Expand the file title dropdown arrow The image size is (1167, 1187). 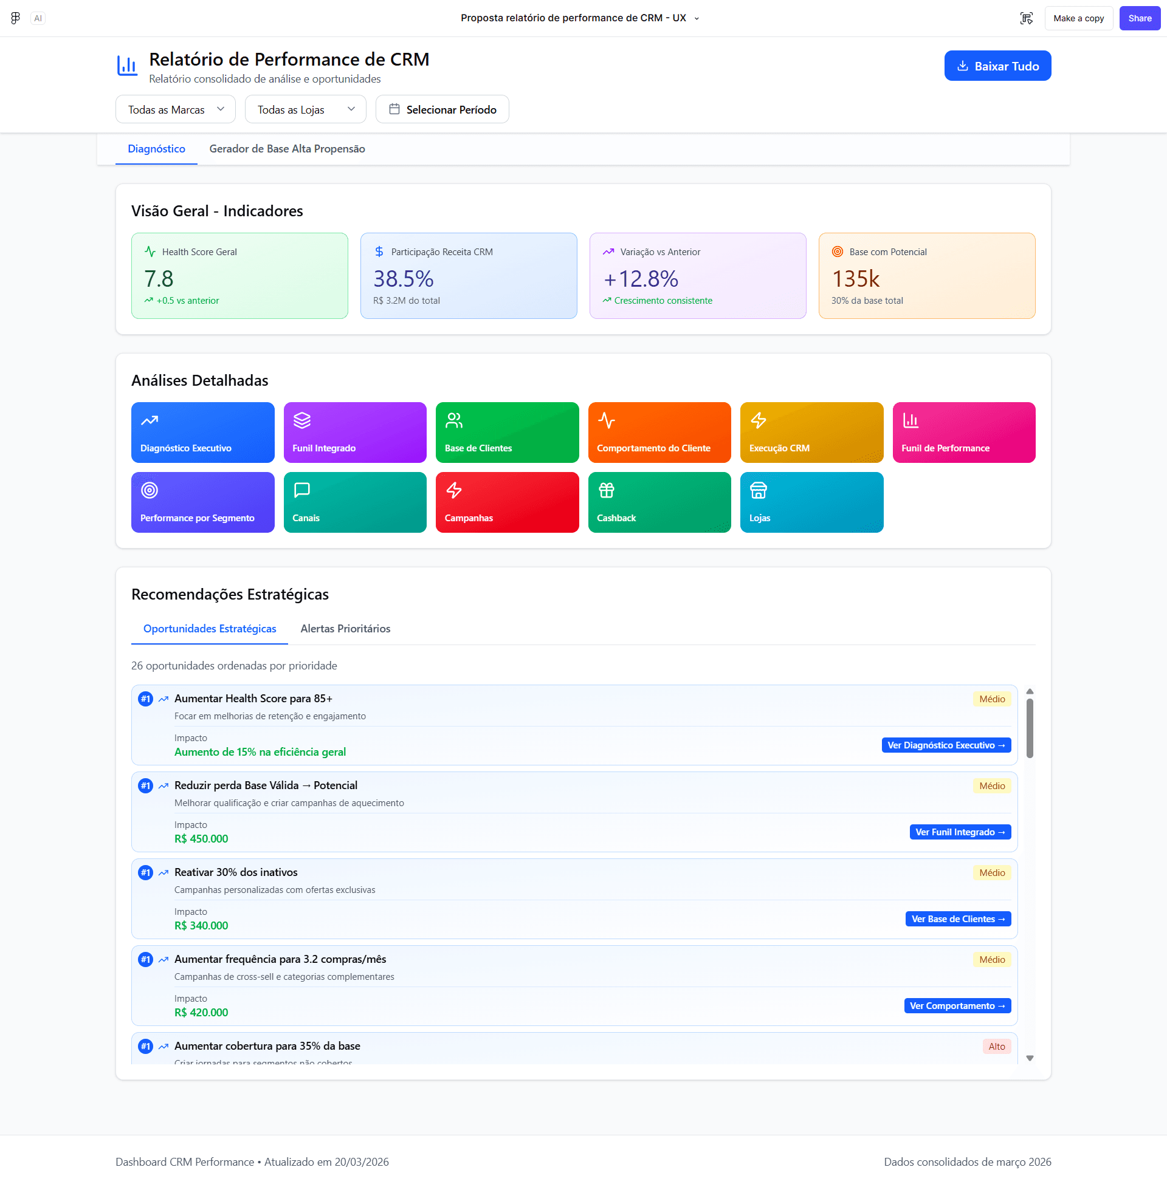point(697,18)
